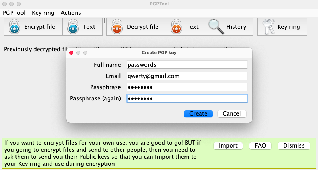Click the Passphrase (again) label
The width and height of the screenshot is (318, 170).
pyautogui.click(x=95, y=99)
